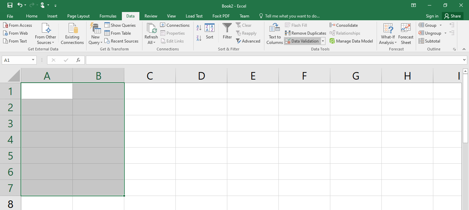This screenshot has width=469, height=210.
Task: Create a Forecast Sheet
Action: (x=406, y=34)
